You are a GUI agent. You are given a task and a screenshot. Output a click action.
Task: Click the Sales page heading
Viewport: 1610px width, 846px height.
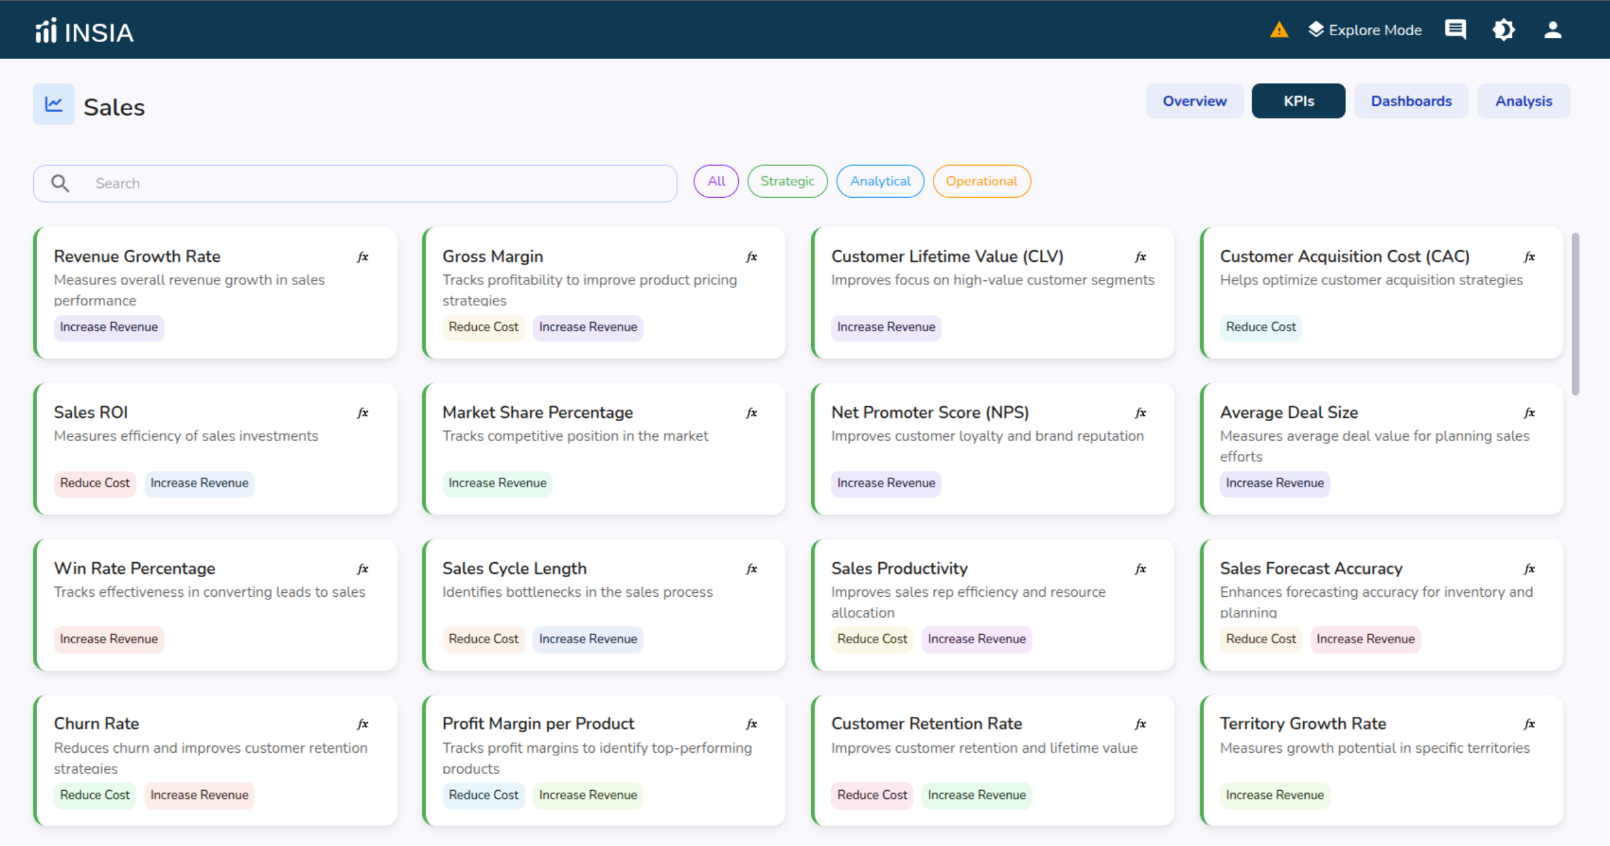(114, 107)
